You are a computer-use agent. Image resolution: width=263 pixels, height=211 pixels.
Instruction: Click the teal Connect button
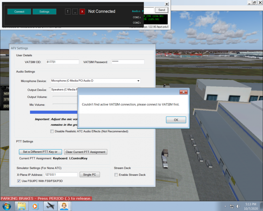pos(19,12)
